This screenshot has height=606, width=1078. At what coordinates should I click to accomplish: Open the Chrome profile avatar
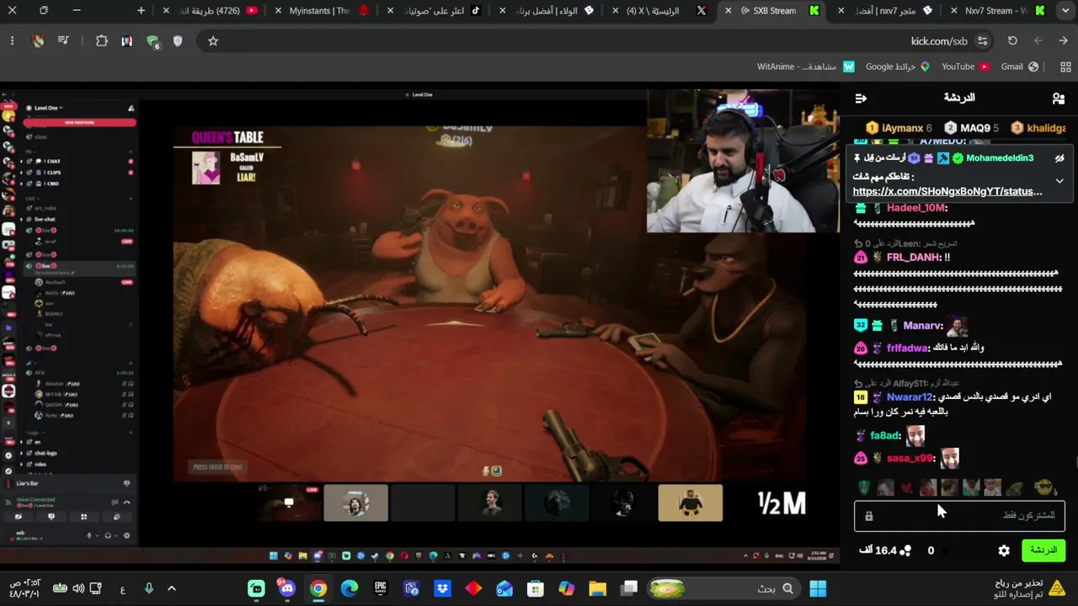click(x=38, y=40)
